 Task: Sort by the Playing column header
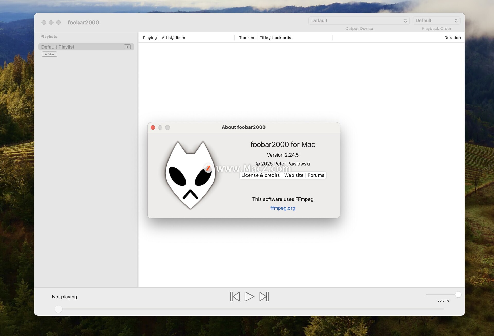[150, 38]
